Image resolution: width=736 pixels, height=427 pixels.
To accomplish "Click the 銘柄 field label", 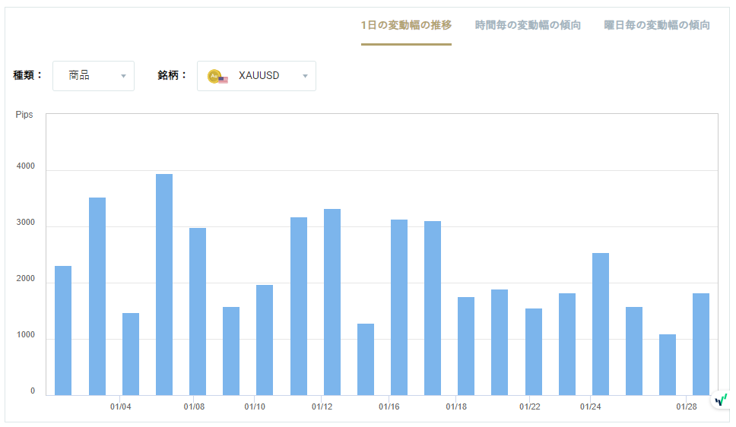I will [x=173, y=75].
